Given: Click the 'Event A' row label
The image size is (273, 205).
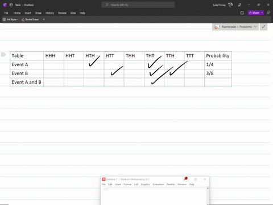Looking at the screenshot, I should click(20, 64).
